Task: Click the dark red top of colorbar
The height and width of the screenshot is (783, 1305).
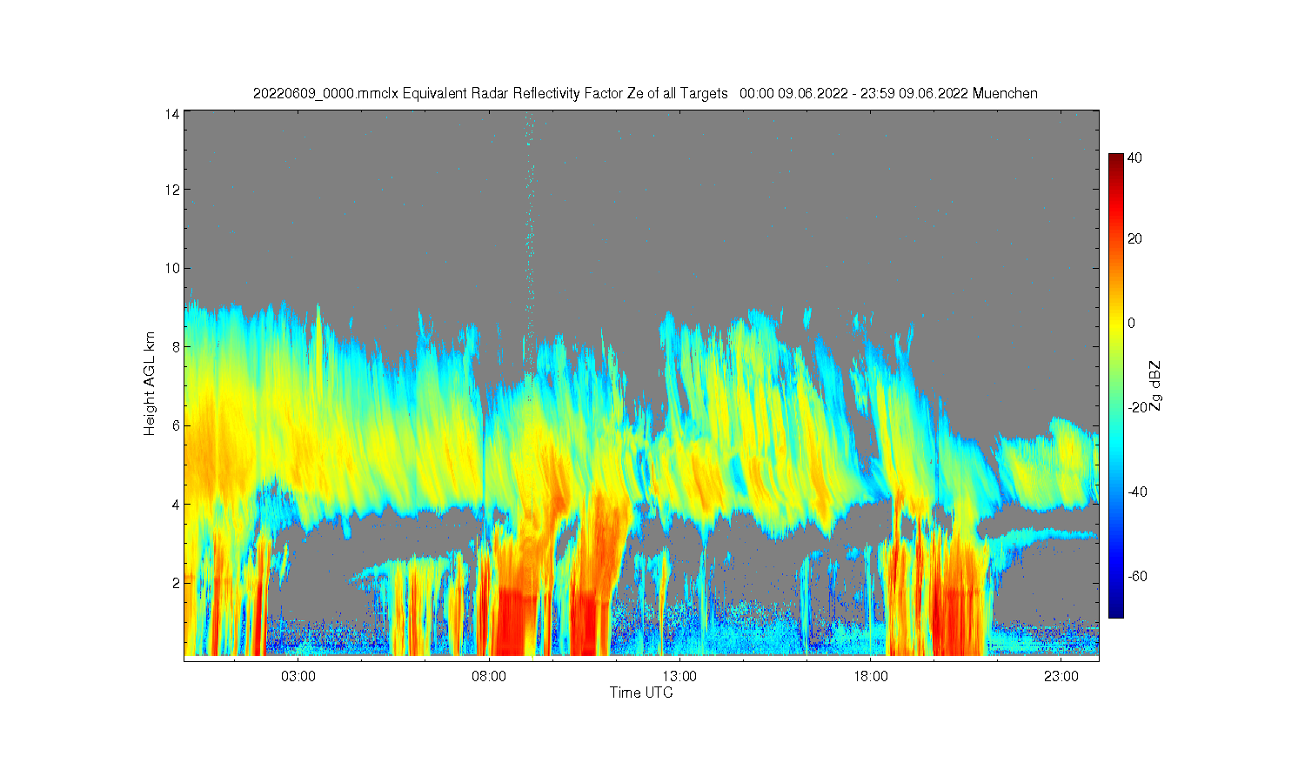Action: [x=1116, y=160]
